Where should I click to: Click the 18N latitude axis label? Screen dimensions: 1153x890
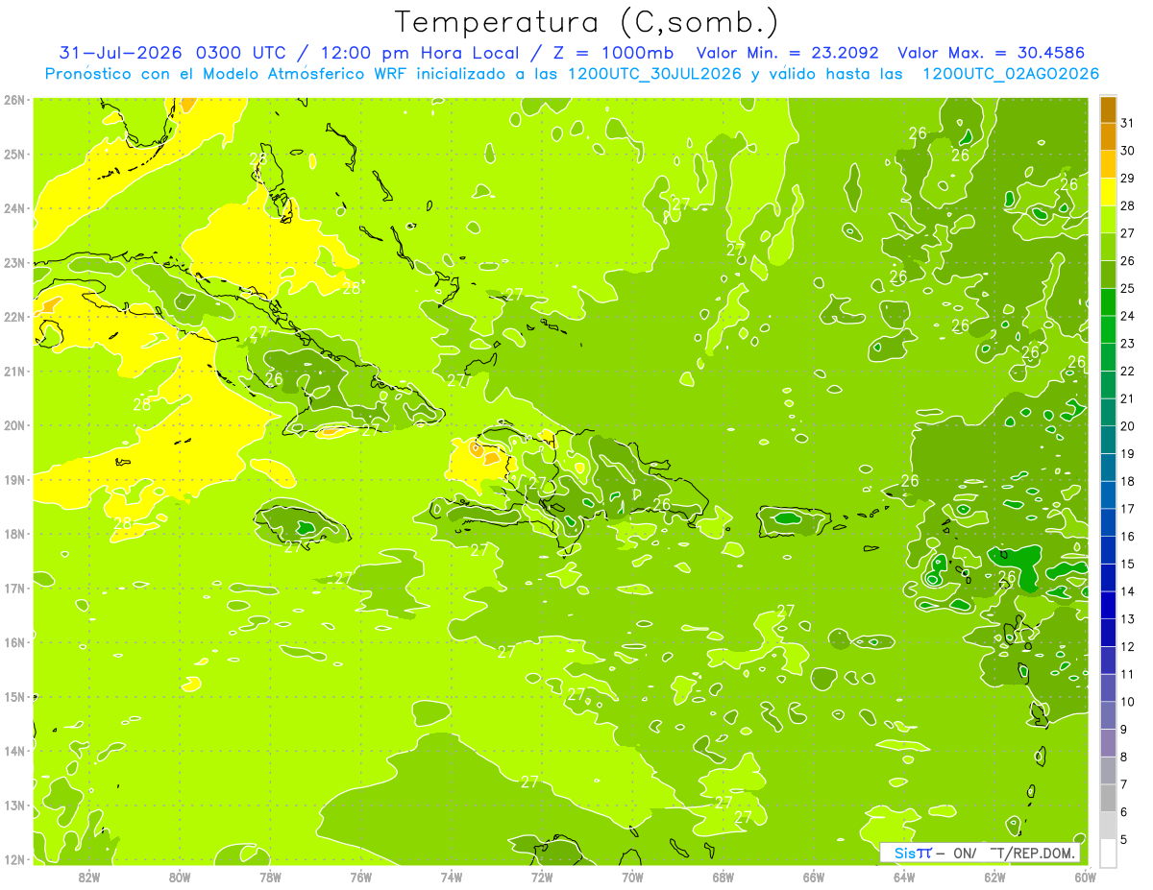(14, 534)
